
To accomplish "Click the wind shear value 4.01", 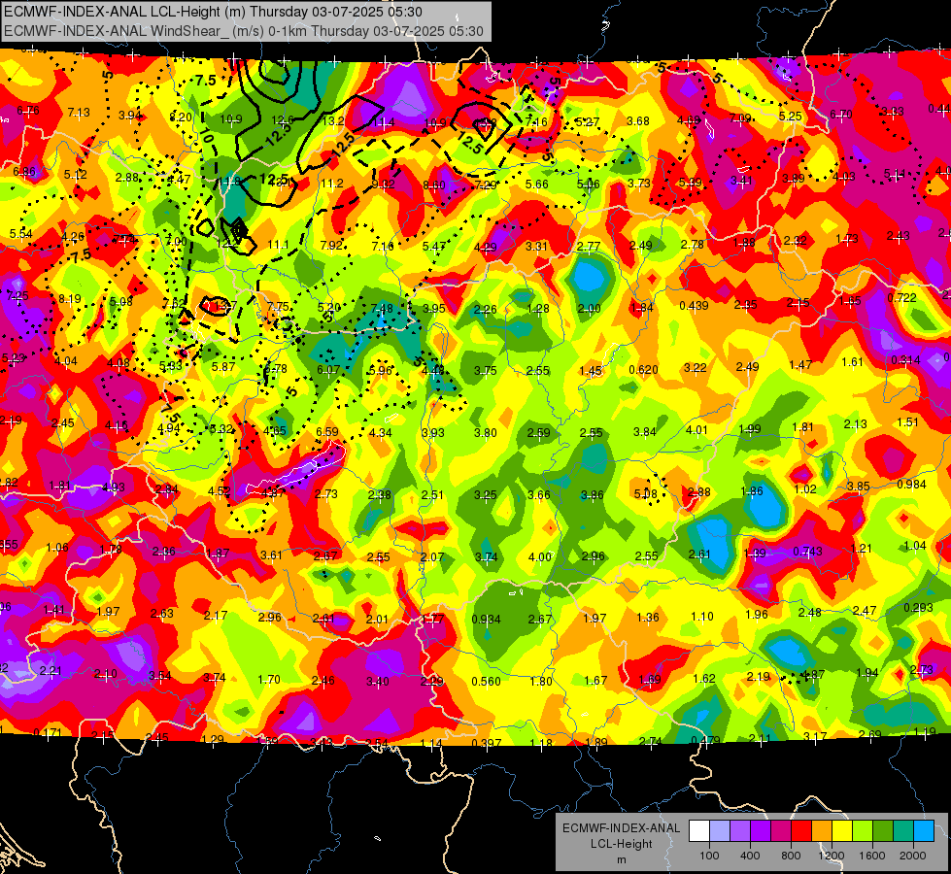I will point(696,429).
